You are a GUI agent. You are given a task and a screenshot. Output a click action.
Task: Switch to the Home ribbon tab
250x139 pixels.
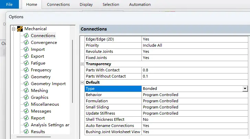pyautogui.click(x=32, y=4)
